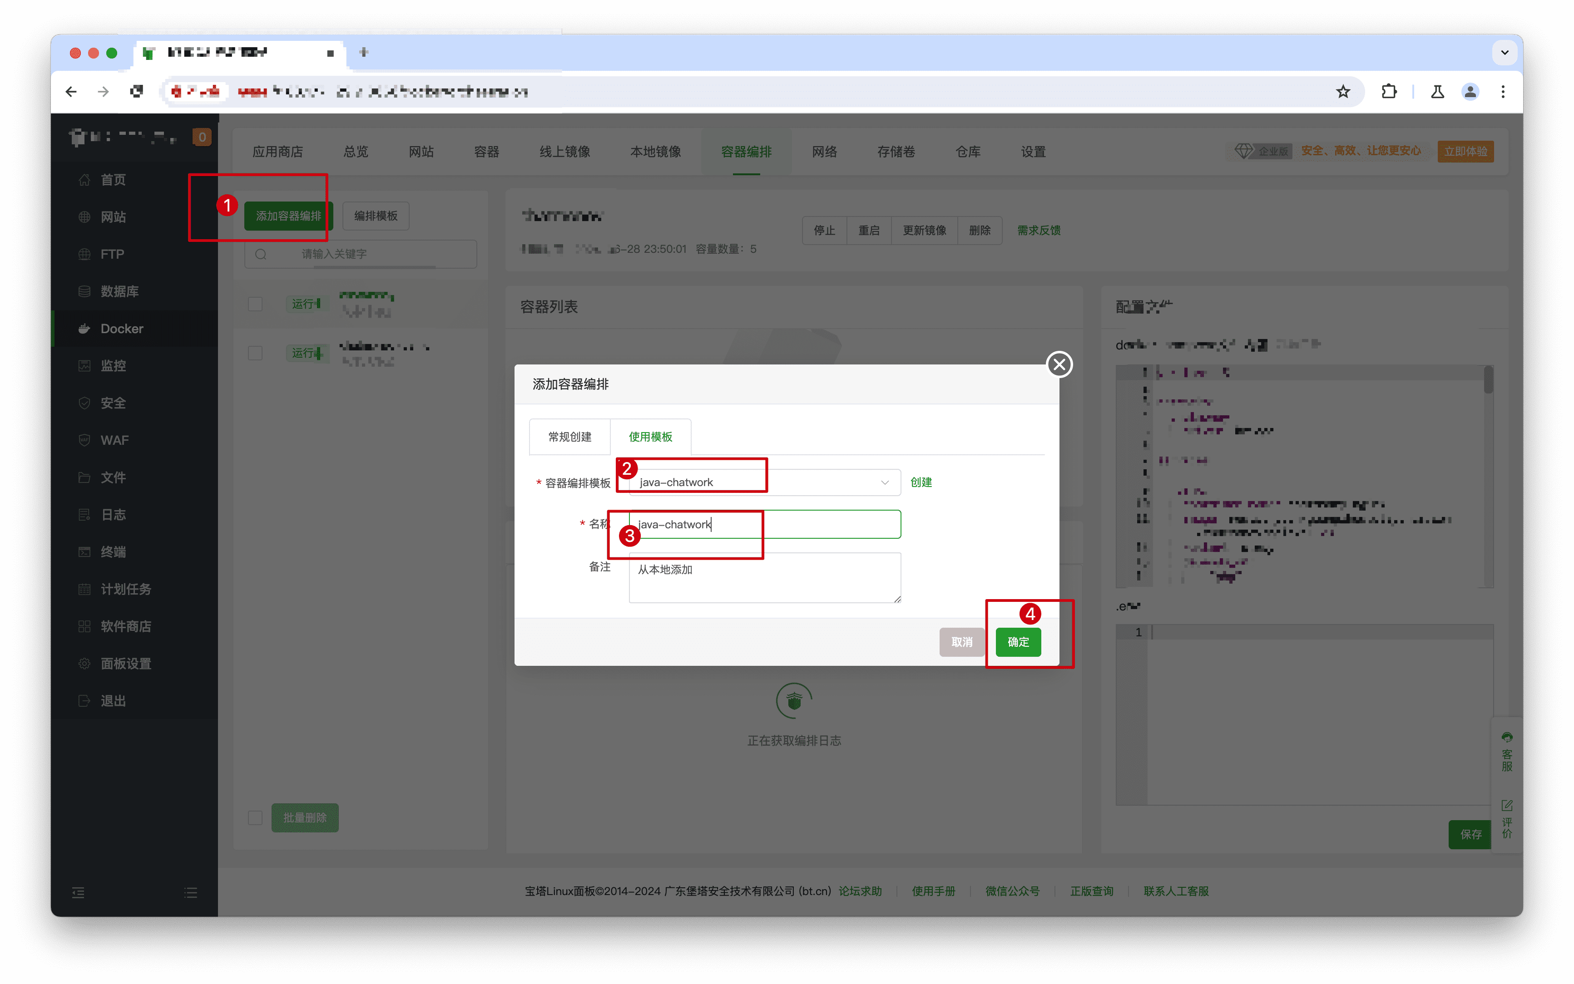Click 停止 to stop compose
Screen dimensions: 1574x984
[824, 231]
